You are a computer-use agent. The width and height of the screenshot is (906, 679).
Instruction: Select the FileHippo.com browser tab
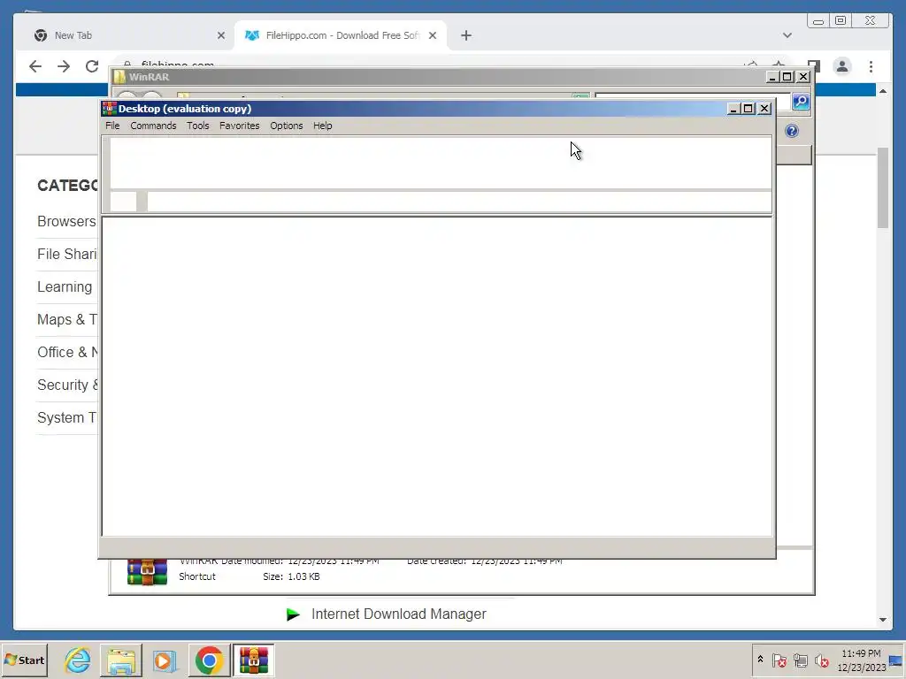341,35
